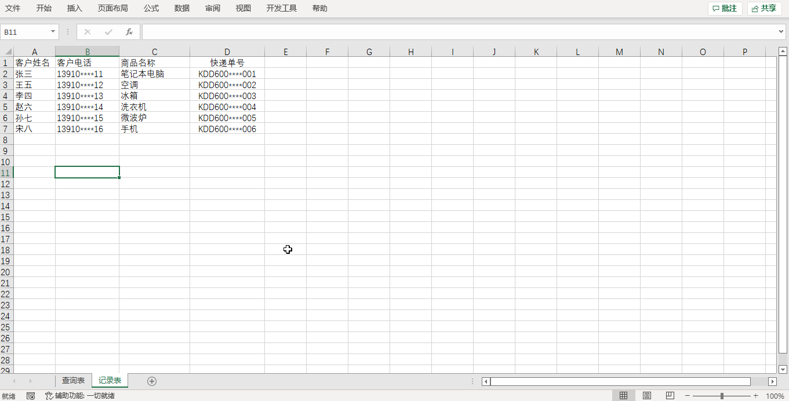
Task: Click the macro recording icon in status bar
Action: click(31, 396)
